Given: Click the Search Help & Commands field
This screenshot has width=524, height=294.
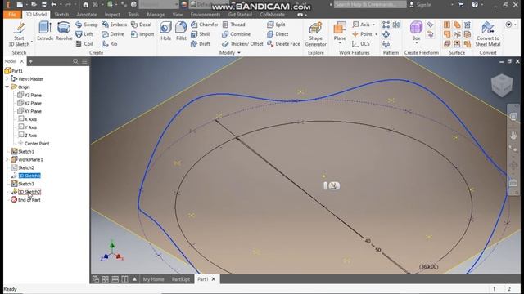Looking at the screenshot, I should [369, 4].
